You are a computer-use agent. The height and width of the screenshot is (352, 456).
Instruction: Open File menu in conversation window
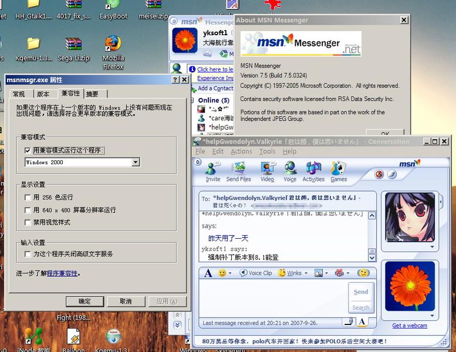coord(200,151)
